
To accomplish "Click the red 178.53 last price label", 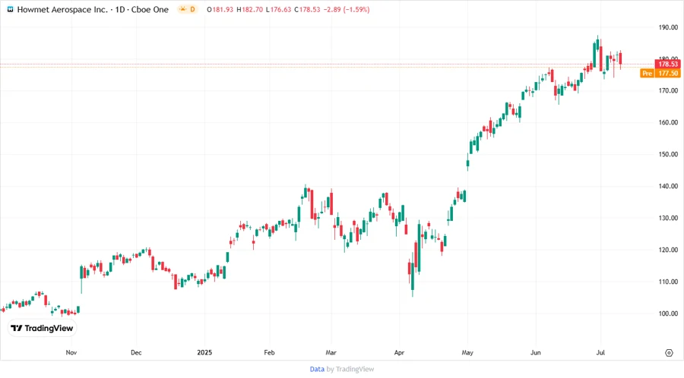I will click(668, 64).
